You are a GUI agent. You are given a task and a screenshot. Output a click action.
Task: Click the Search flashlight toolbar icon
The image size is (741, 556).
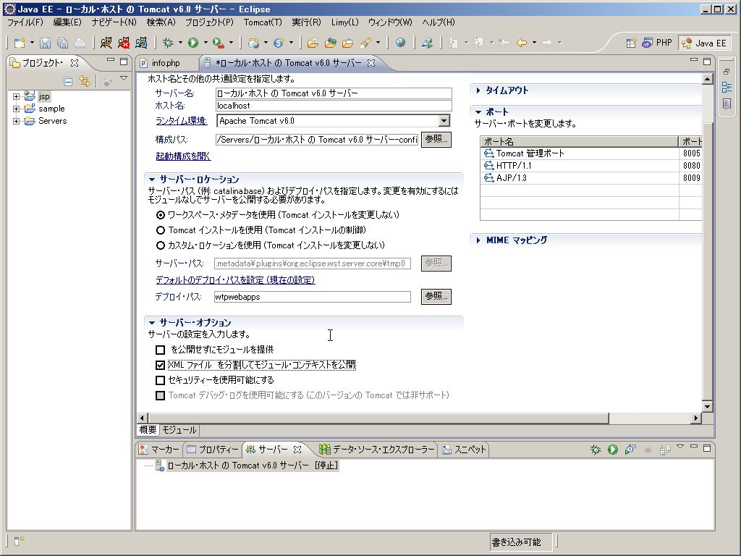(x=365, y=43)
